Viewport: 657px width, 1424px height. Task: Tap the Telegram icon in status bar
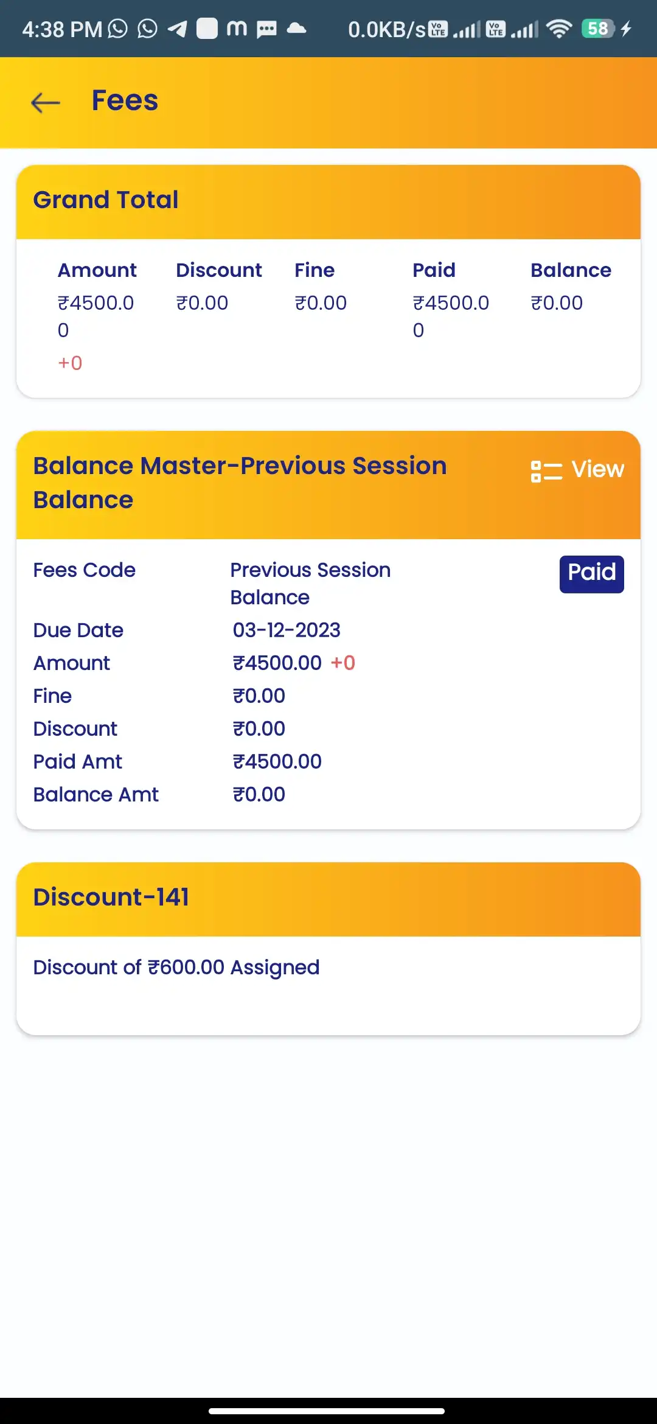point(178,28)
